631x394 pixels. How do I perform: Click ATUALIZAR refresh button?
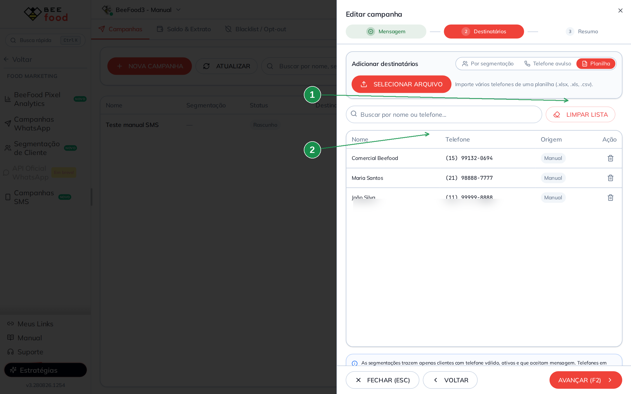[227, 66]
